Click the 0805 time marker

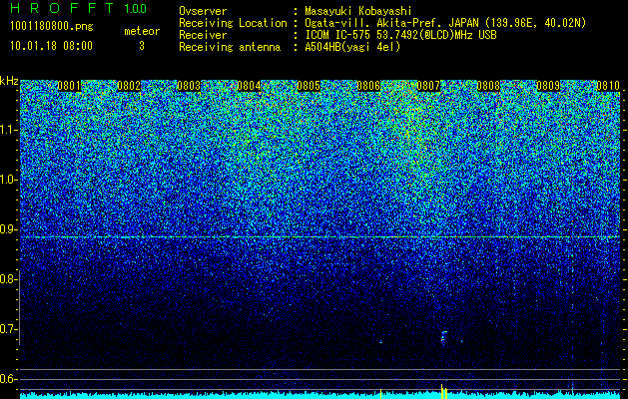tap(309, 86)
